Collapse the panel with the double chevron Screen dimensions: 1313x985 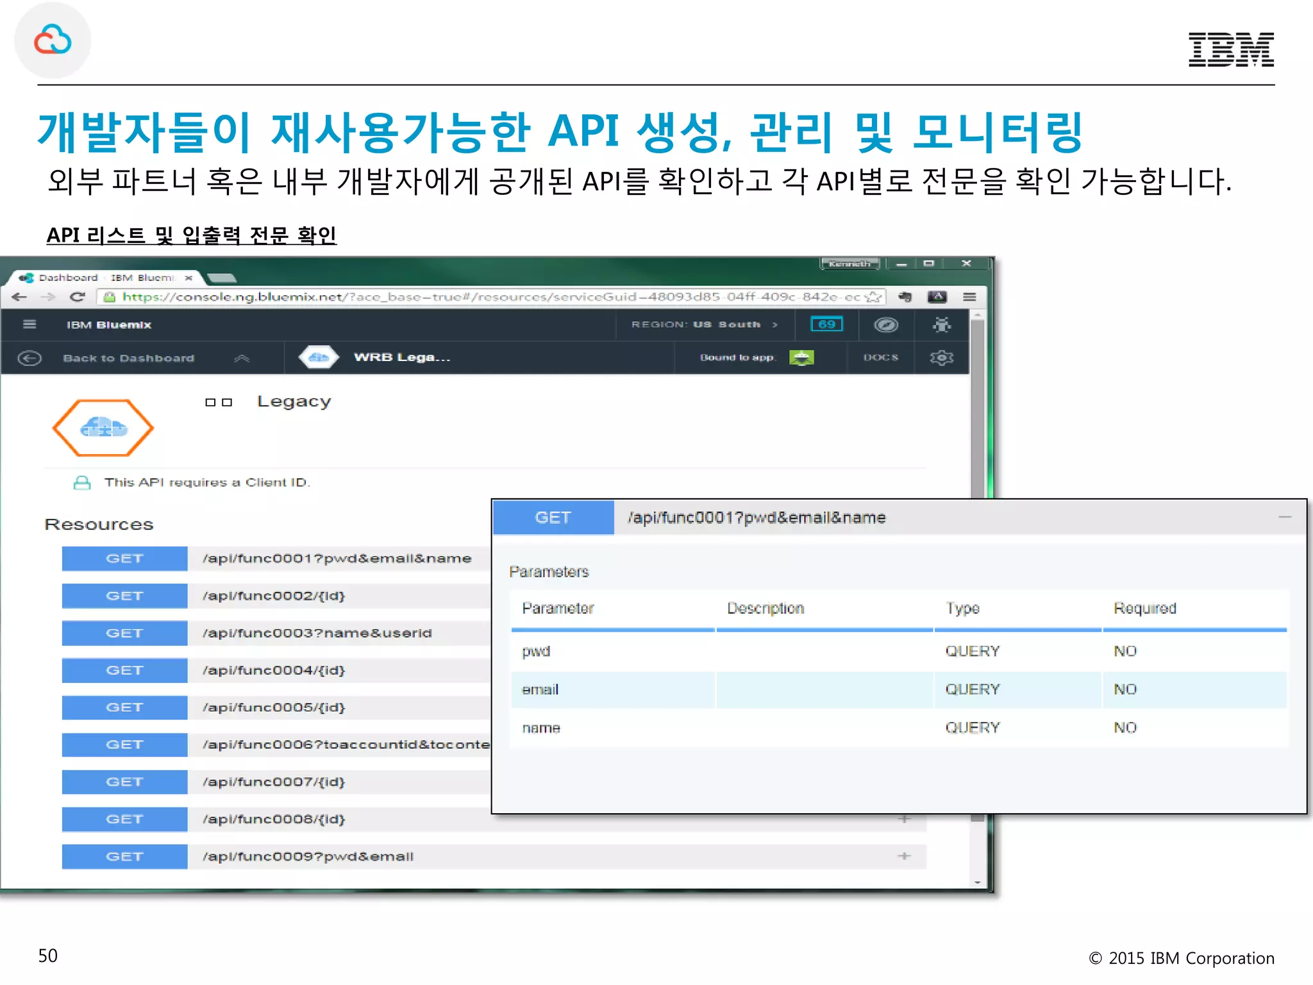(x=242, y=358)
